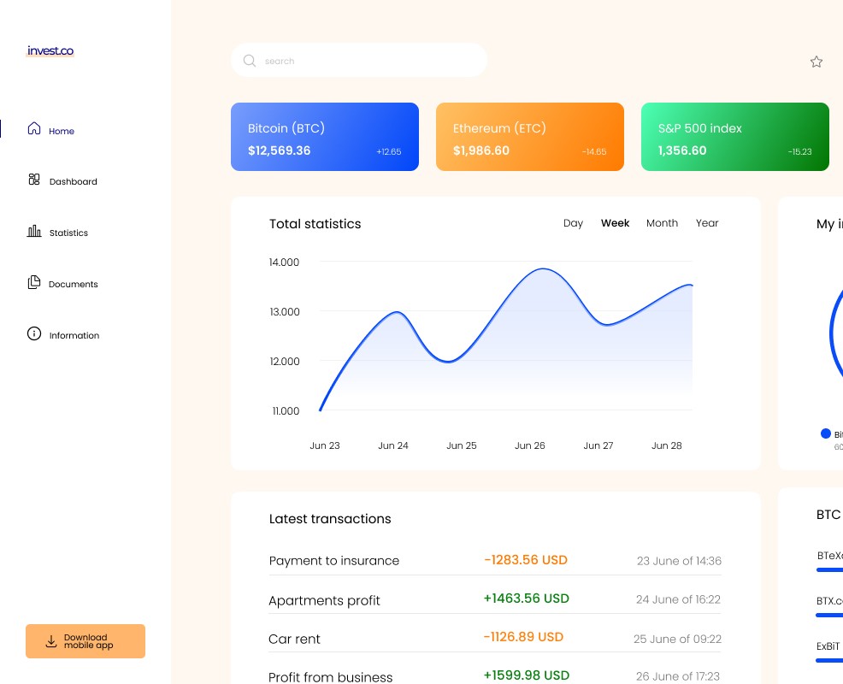Screen dimensions: 843x684
Task: Select Statistics in the sidebar
Action: click(68, 233)
